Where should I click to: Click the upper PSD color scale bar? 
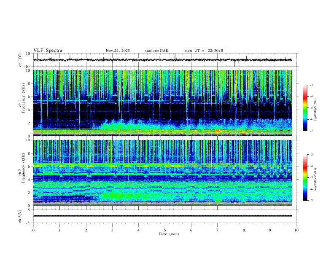(x=305, y=108)
